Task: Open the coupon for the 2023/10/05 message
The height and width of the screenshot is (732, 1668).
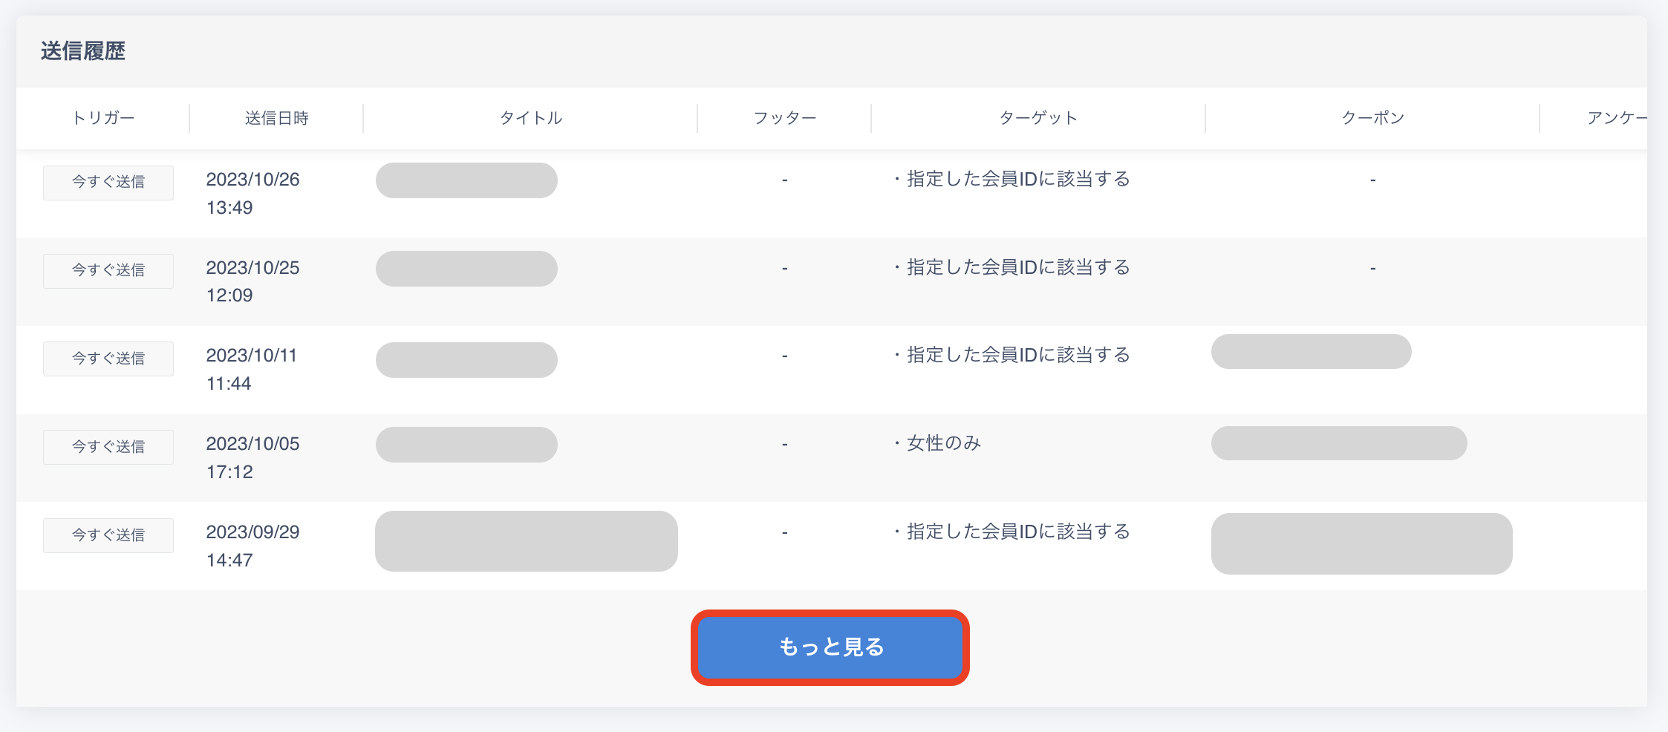Action: [x=1338, y=443]
